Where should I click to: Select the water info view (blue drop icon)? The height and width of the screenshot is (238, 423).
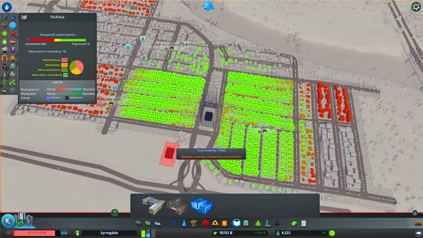pos(13,18)
